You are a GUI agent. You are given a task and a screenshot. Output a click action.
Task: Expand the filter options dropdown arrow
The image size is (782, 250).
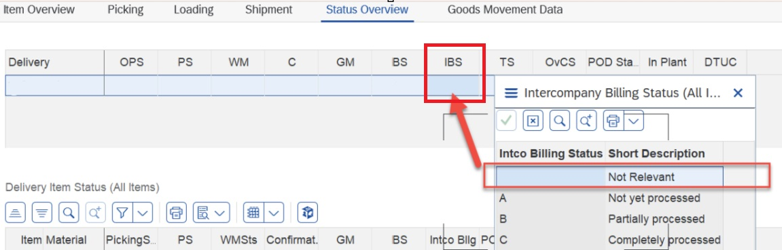coord(143,213)
